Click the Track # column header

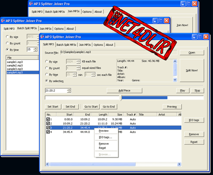coord(130,115)
